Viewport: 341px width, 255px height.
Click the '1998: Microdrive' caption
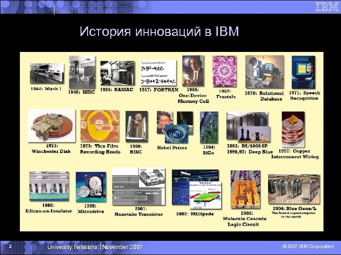tap(90, 209)
